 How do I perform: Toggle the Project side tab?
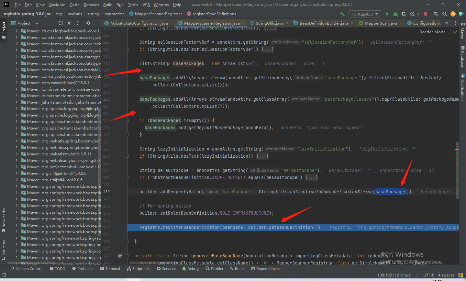coord(4,30)
